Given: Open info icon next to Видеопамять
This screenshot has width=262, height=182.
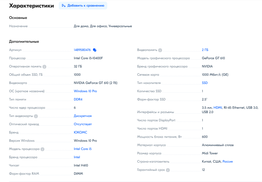Looking at the screenshot, I should (x=160, y=50).
